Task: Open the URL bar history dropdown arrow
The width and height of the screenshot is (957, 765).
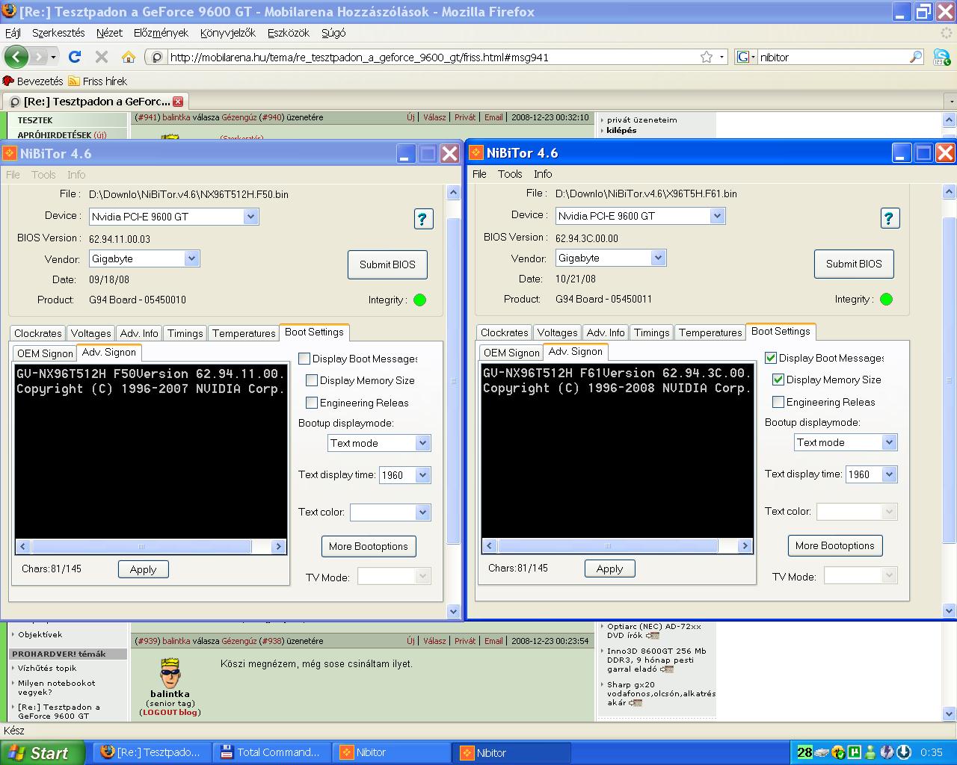Action: coord(721,57)
